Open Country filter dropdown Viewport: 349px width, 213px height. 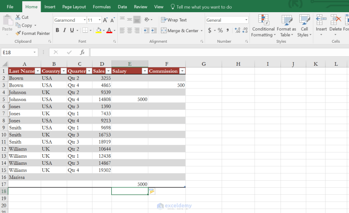[x=64, y=71]
